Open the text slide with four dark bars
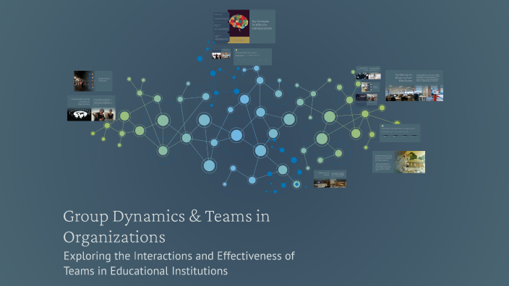The height and width of the screenshot is (286, 509). point(400,133)
